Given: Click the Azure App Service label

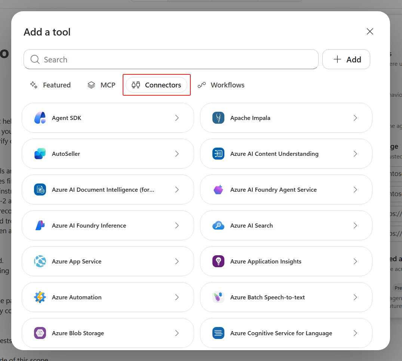Looking at the screenshot, I should click(x=77, y=261).
